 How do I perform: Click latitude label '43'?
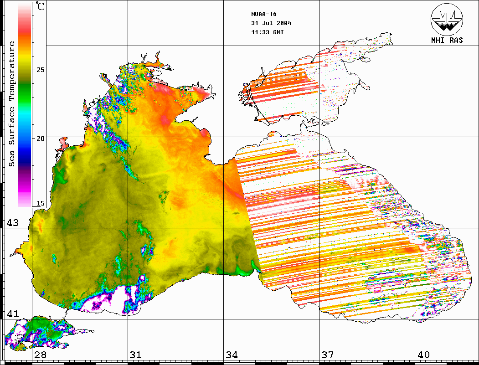click(12, 223)
